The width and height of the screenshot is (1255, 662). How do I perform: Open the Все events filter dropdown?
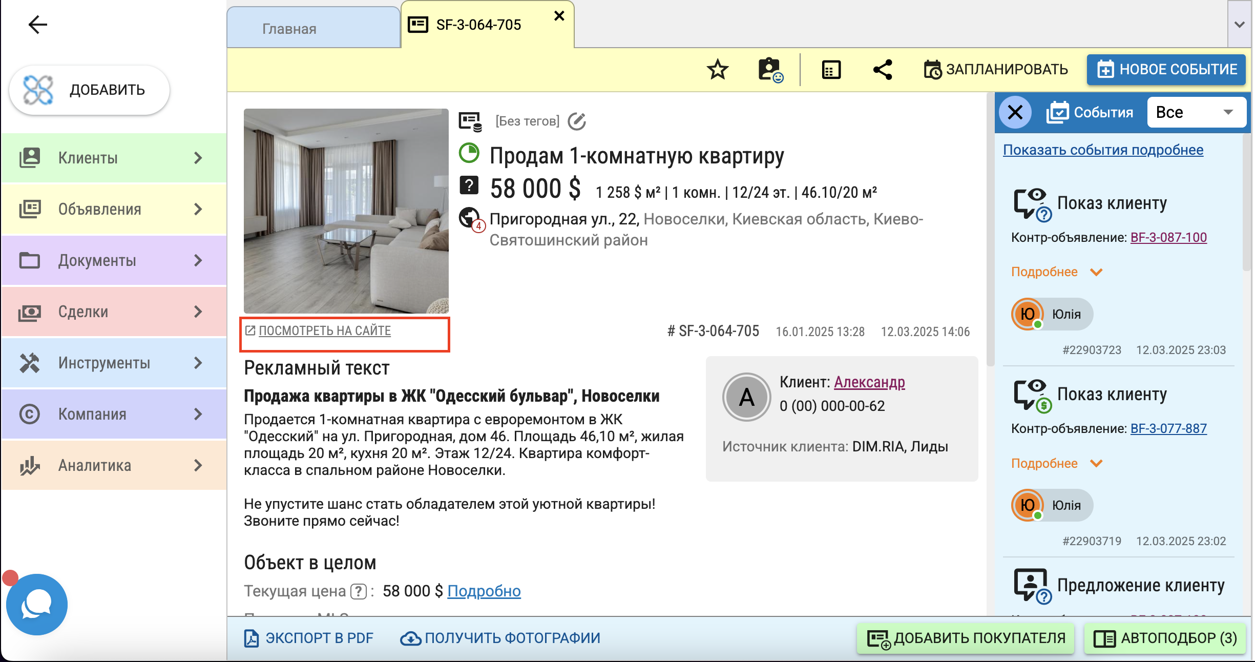coord(1197,112)
